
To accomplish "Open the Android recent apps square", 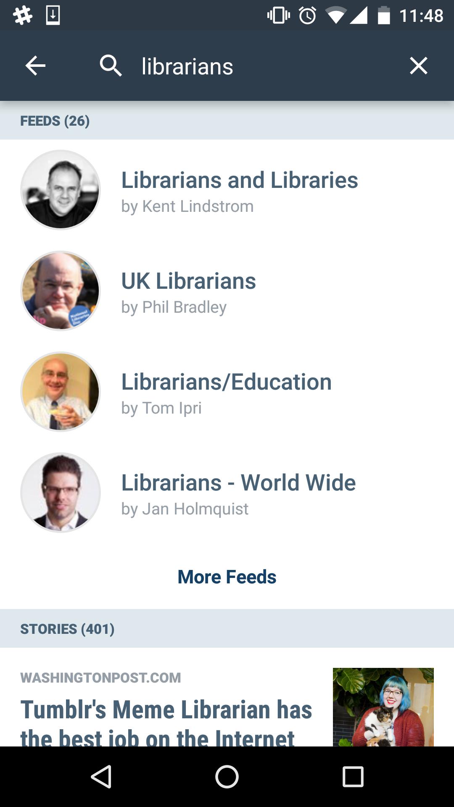I will pos(353,776).
